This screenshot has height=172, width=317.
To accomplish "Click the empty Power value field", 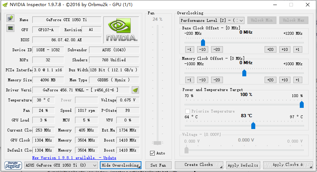I will coord(87,100).
